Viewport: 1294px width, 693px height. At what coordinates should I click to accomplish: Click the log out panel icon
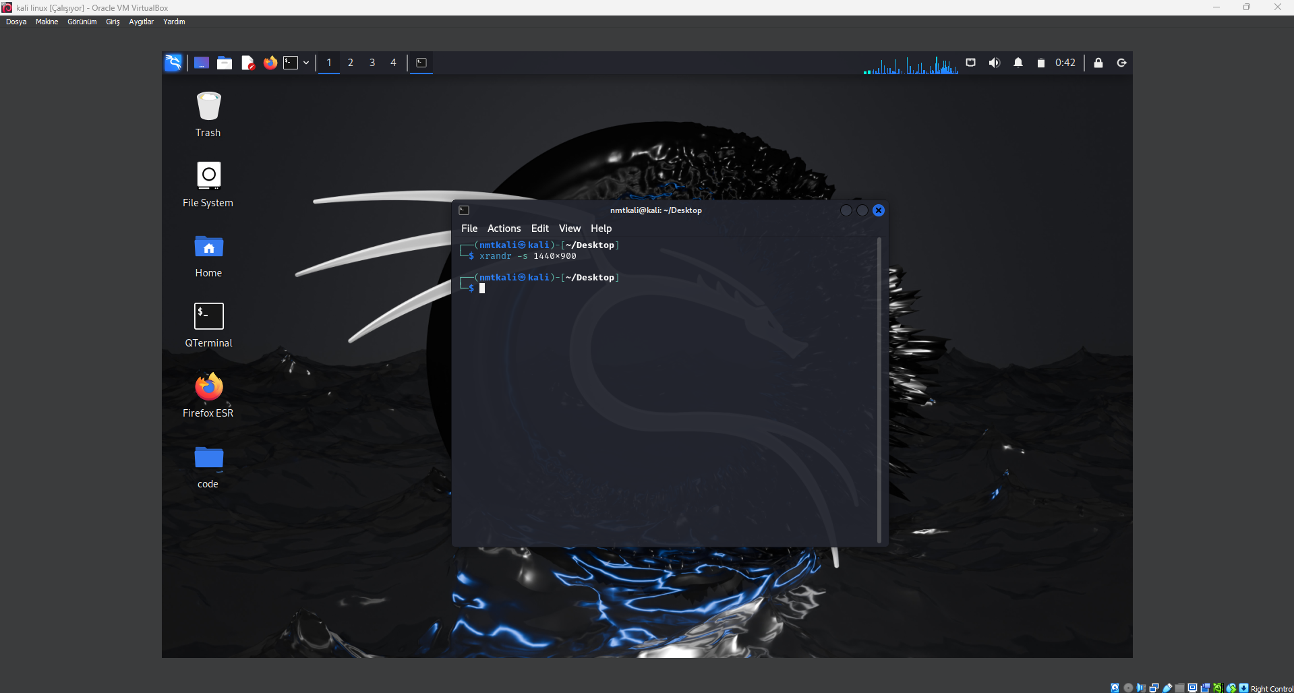point(1122,63)
